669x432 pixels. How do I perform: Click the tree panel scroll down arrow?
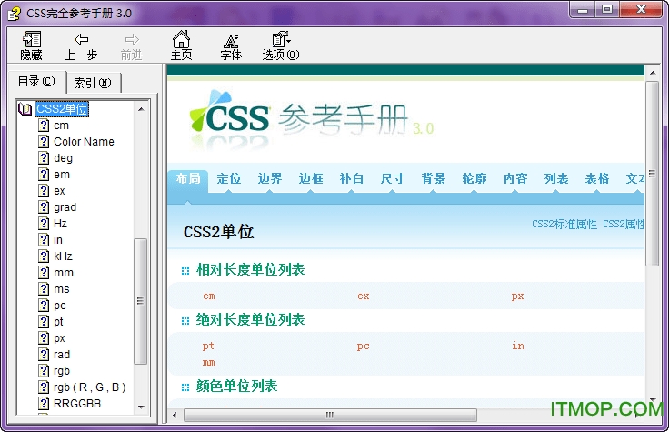pos(141,407)
